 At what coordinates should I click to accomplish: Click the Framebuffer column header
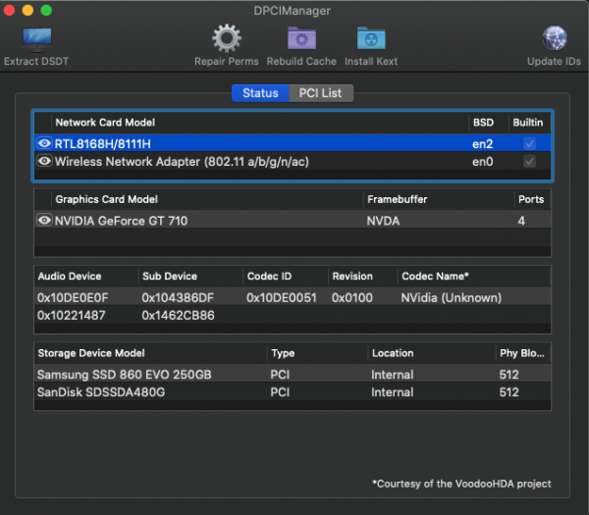[x=396, y=199]
